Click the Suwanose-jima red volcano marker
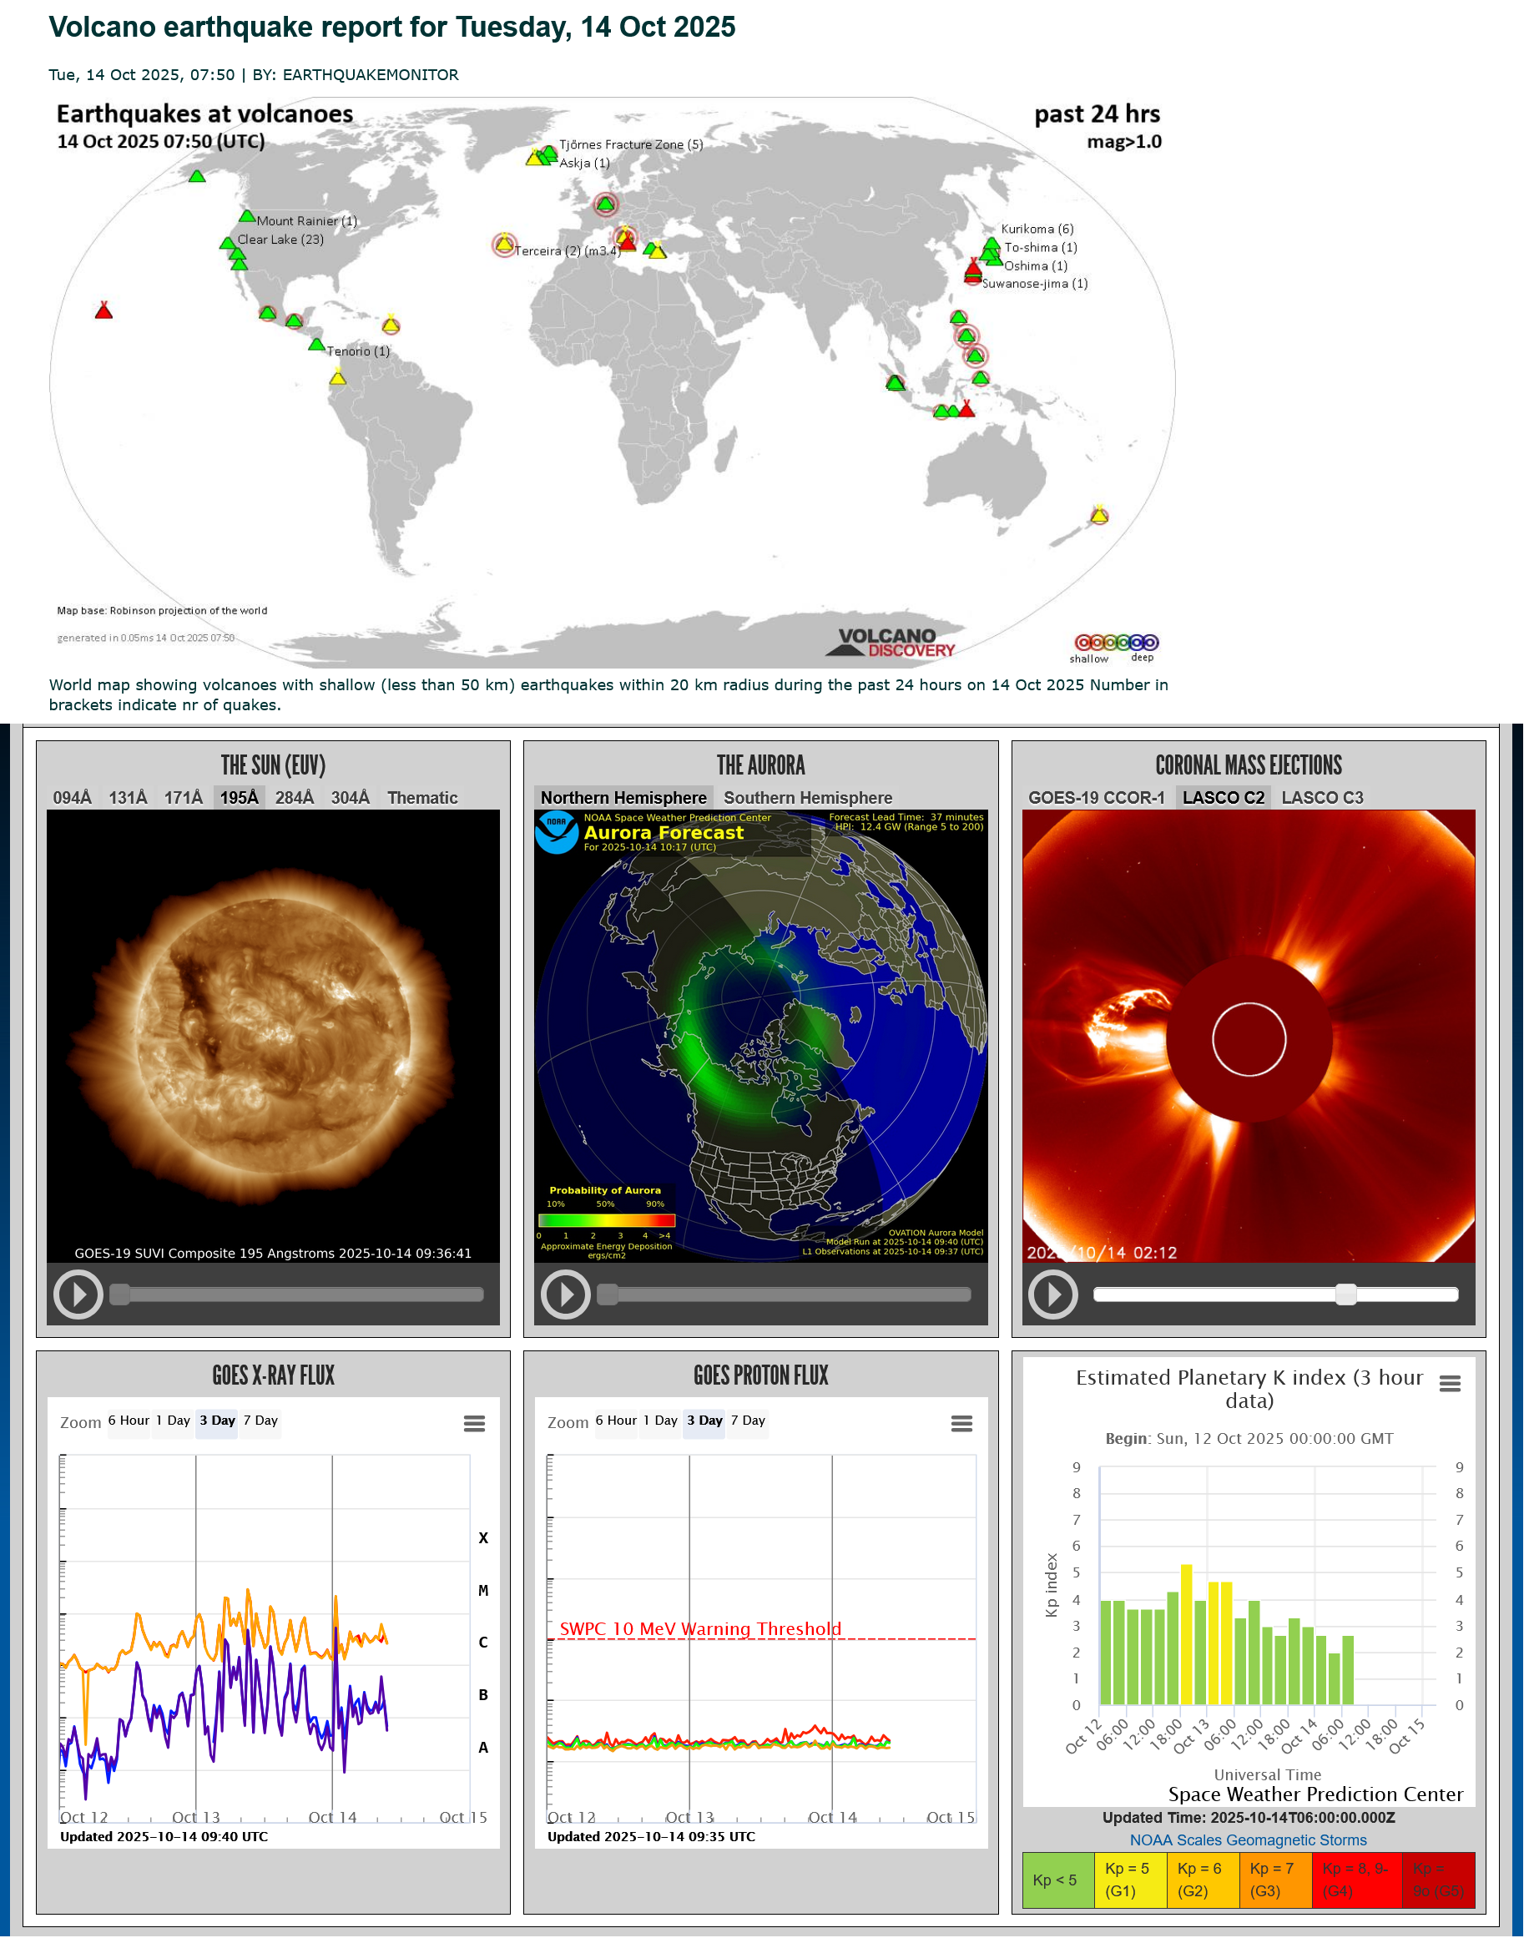This screenshot has height=1938, width=1524. click(972, 270)
